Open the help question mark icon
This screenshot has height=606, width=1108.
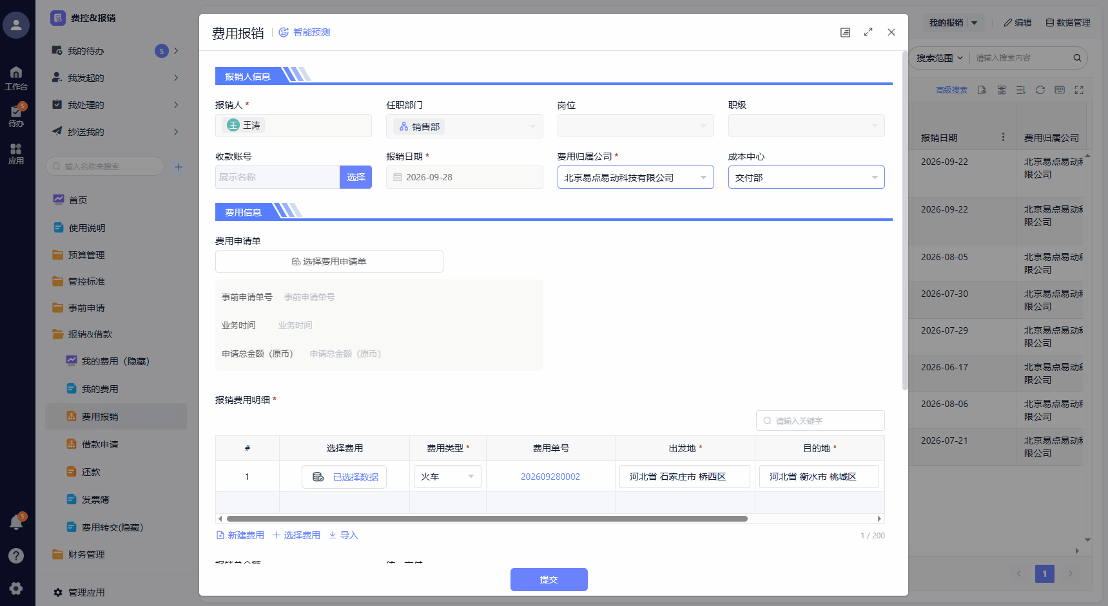click(x=16, y=556)
